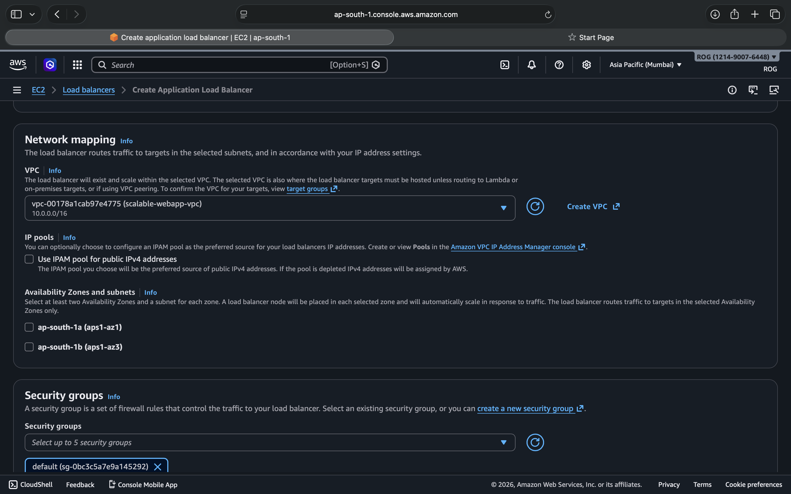791x494 pixels.
Task: Go to the Load balancers breadcrumb
Action: [x=89, y=90]
